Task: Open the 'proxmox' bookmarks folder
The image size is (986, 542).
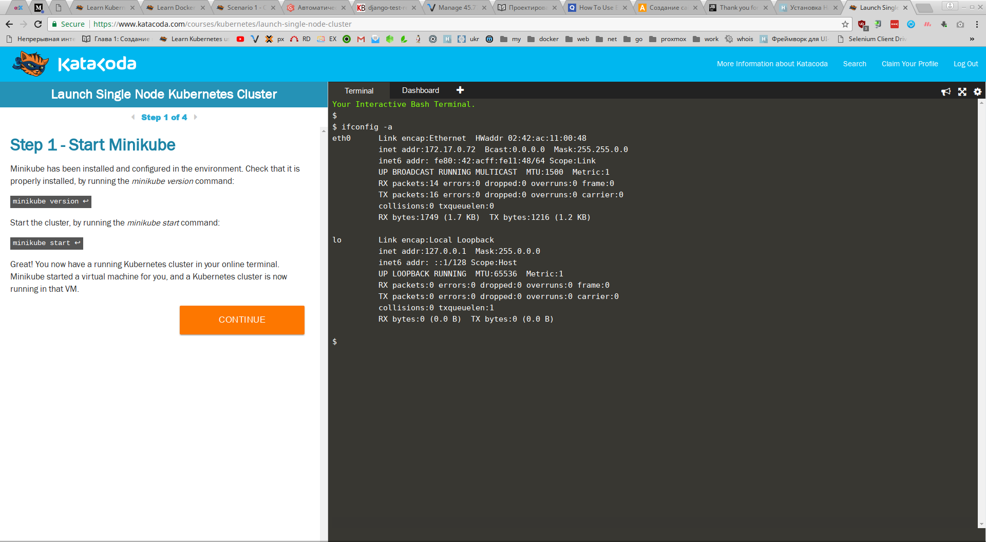Action: [x=668, y=39]
